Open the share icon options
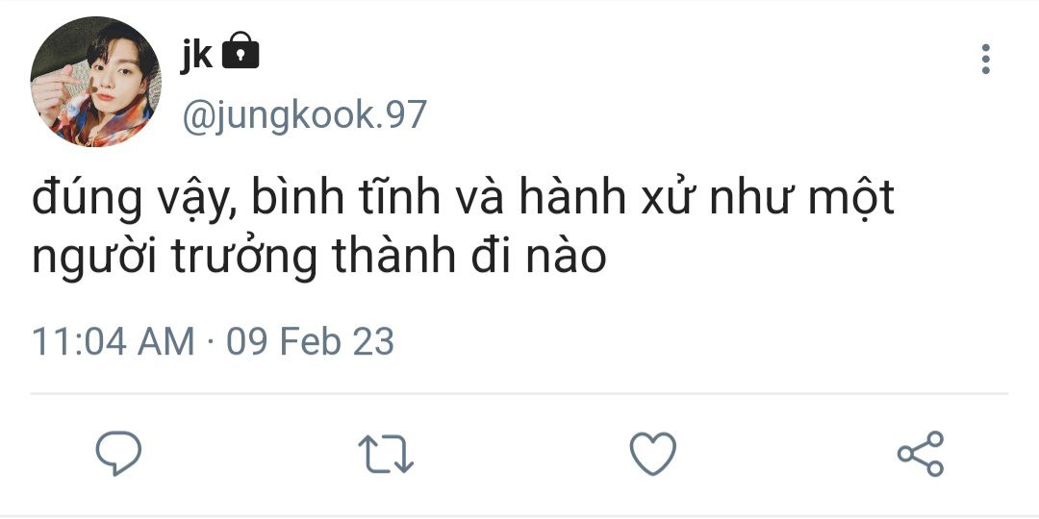 [921, 454]
